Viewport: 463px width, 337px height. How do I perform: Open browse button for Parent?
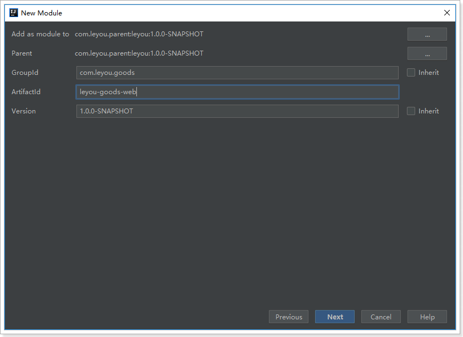427,53
